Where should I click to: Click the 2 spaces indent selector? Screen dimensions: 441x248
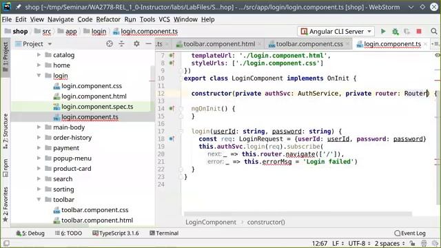[389, 243]
